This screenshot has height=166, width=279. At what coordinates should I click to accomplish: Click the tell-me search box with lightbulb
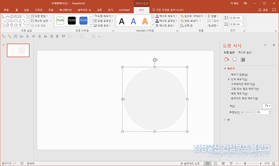pos(168,10)
